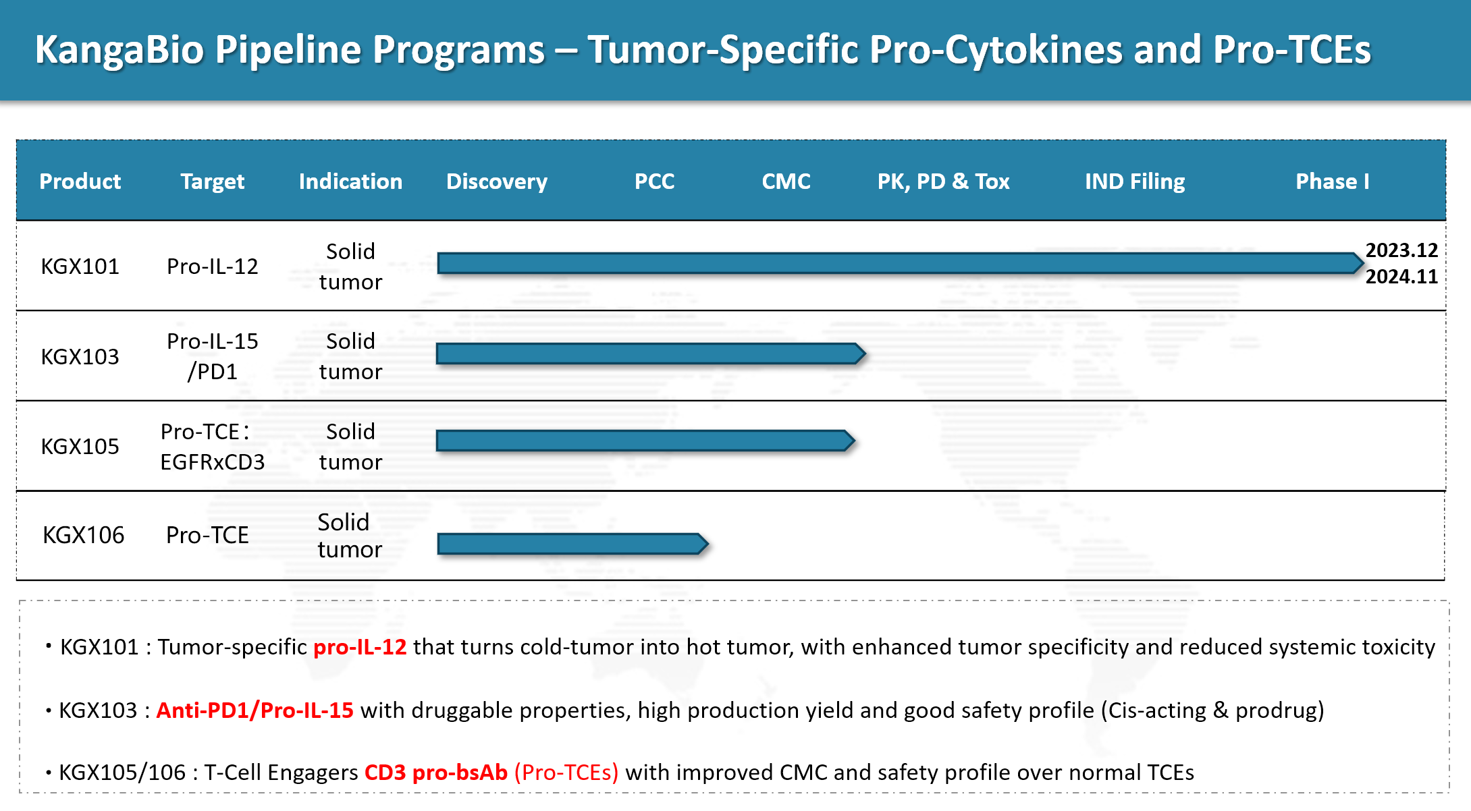Viewport: 1471px width, 811px height.
Task: Click the slide title KangaBio Pipeline Programs
Action: 702,50
